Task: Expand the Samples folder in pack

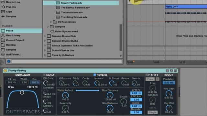Action: (48, 26)
